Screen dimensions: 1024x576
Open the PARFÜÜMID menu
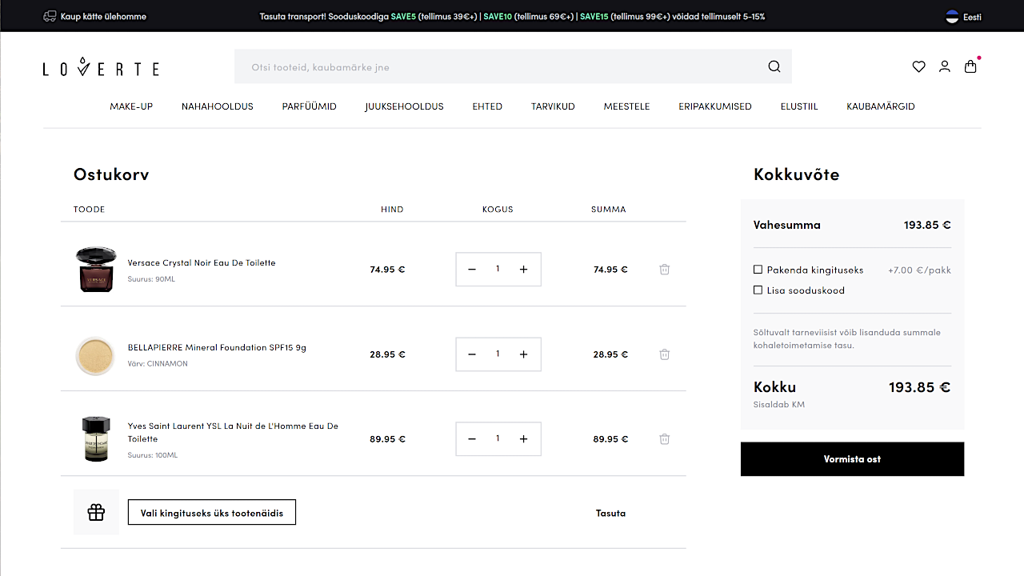tap(309, 106)
